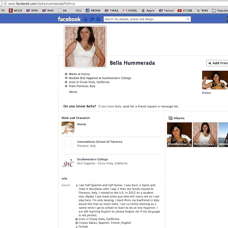Open the notifications globe icon
This screenshot has width=228, height=228.
(98, 19)
